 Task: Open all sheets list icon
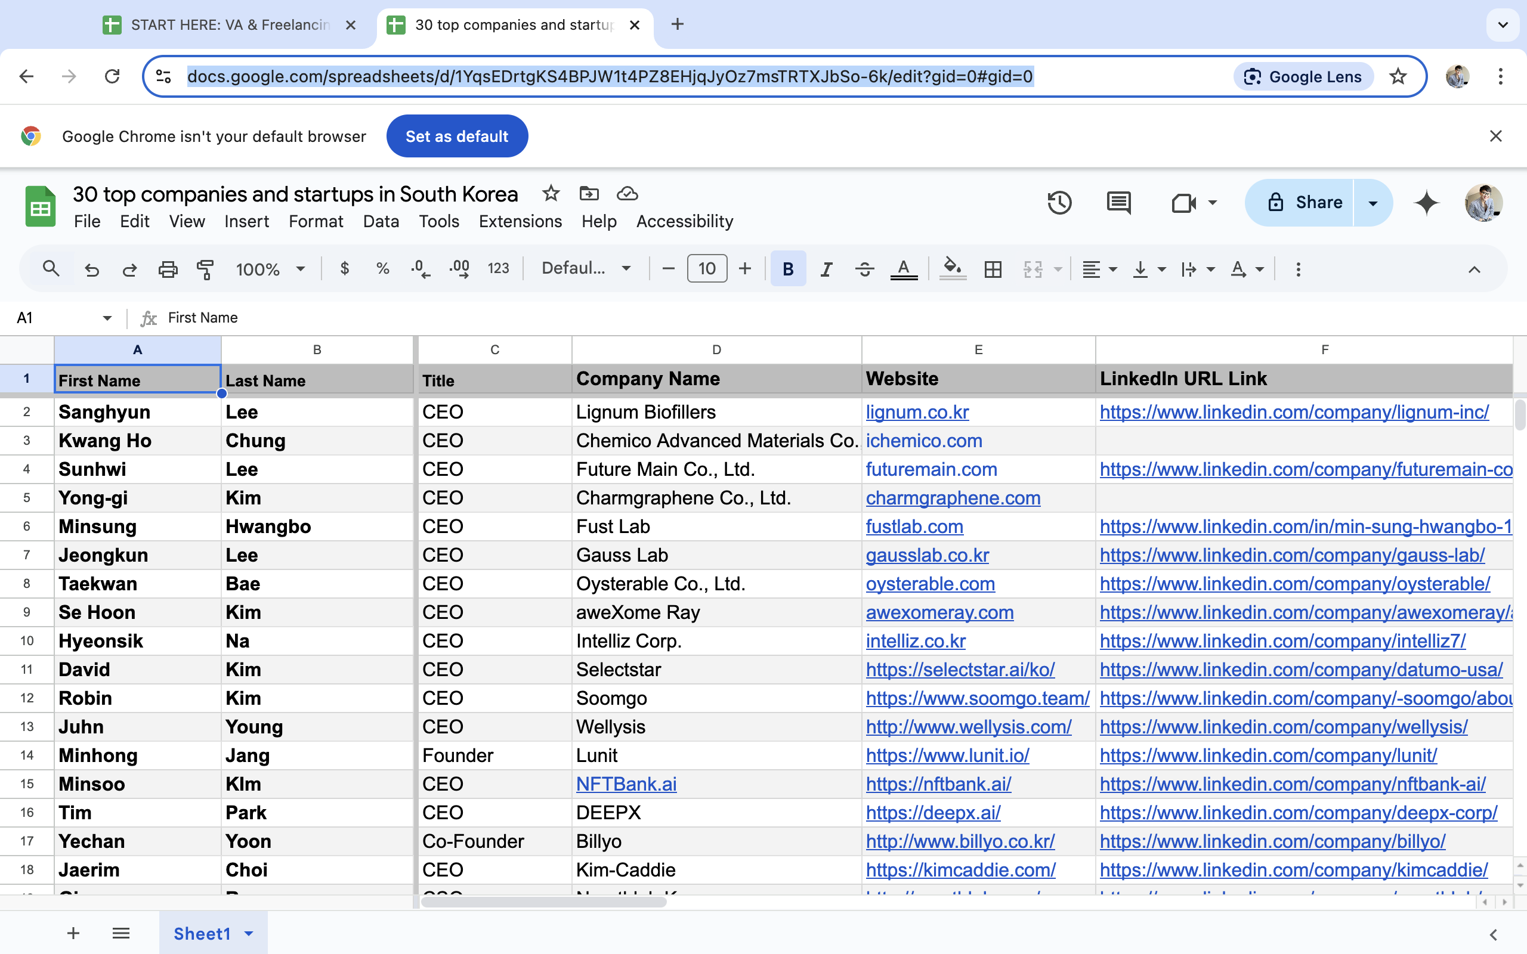(120, 933)
